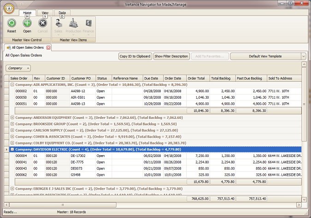The width and height of the screenshot is (311, 218).
Task: Click customer PO DE-17302 cell
Action: pos(83,156)
